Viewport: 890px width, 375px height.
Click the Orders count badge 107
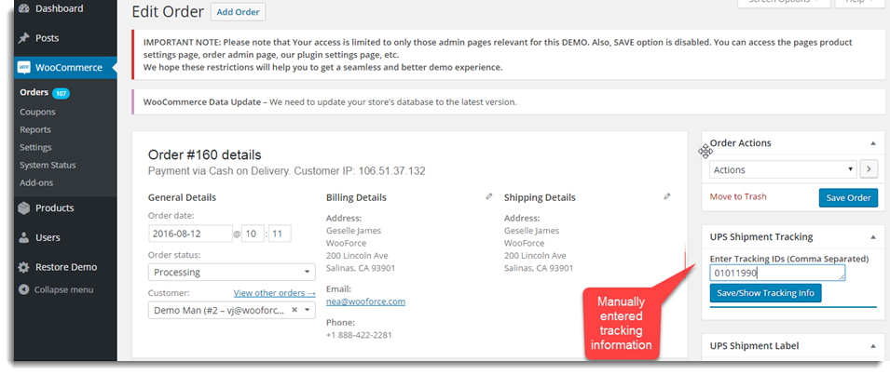[61, 93]
